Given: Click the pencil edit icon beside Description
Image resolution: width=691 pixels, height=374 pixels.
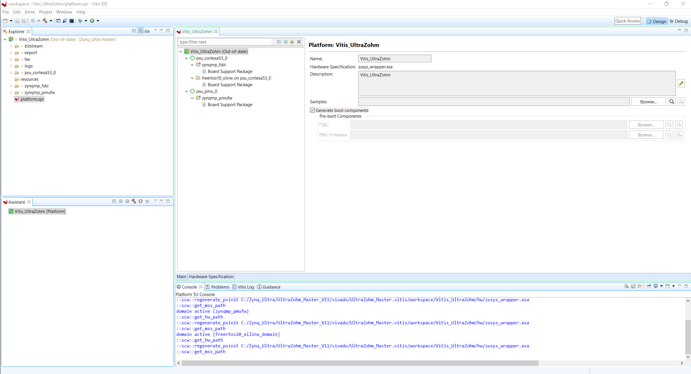Looking at the screenshot, I should click(681, 83).
